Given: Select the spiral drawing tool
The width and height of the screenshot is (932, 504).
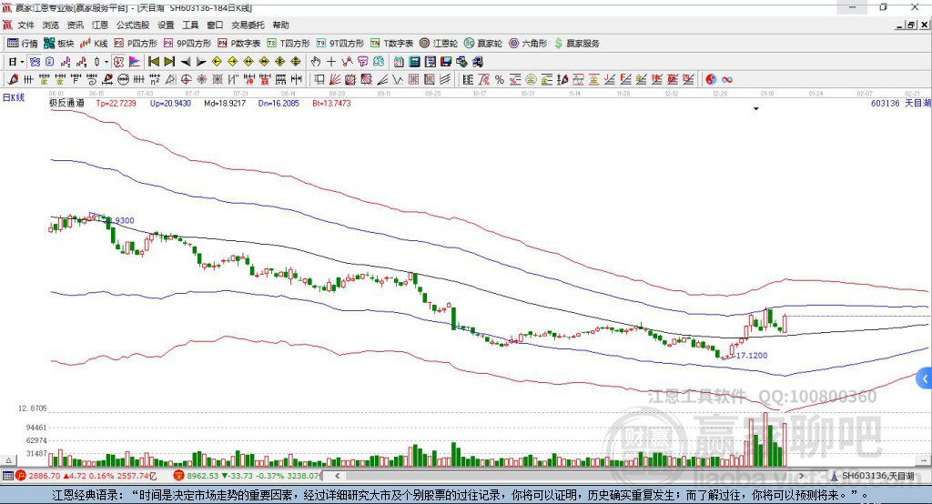Looking at the screenshot, I should pyautogui.click(x=92, y=79).
